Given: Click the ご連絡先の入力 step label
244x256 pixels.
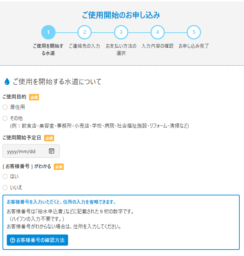Looking at the screenshot, I should coord(85,46).
